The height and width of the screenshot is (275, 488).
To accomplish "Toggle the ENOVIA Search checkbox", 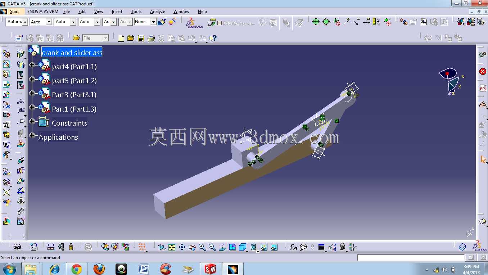I will coord(220,23).
